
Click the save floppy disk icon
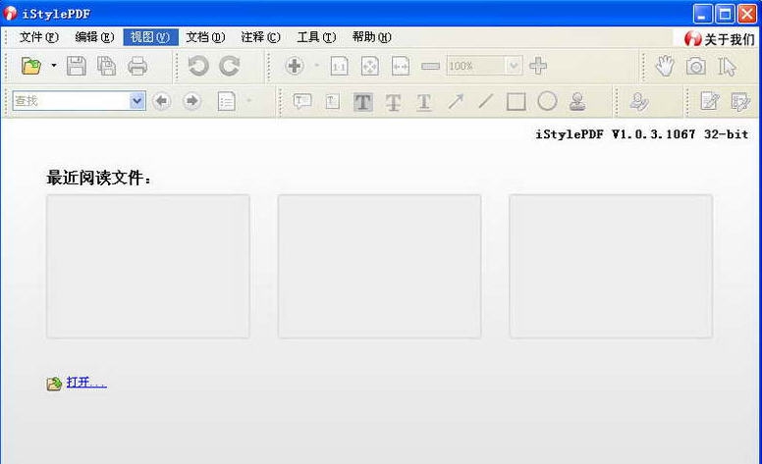pos(77,66)
